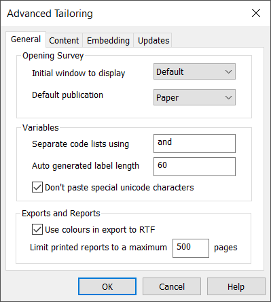Click the pages label after the field
The width and height of the screenshot is (271, 302).
point(225,248)
